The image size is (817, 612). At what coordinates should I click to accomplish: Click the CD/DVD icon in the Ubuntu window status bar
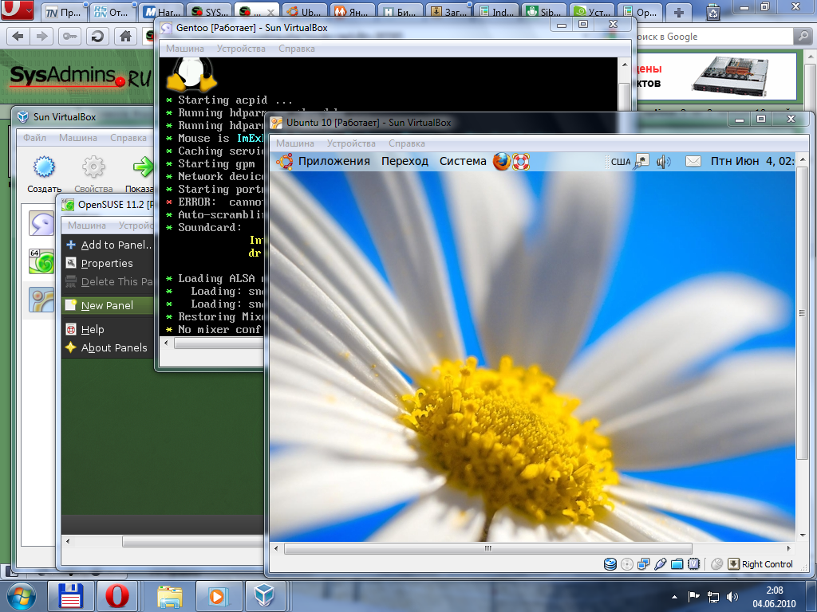point(627,564)
